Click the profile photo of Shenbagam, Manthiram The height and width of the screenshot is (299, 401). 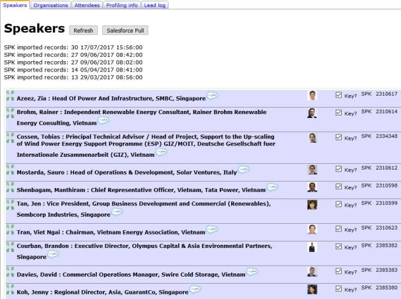(x=312, y=187)
